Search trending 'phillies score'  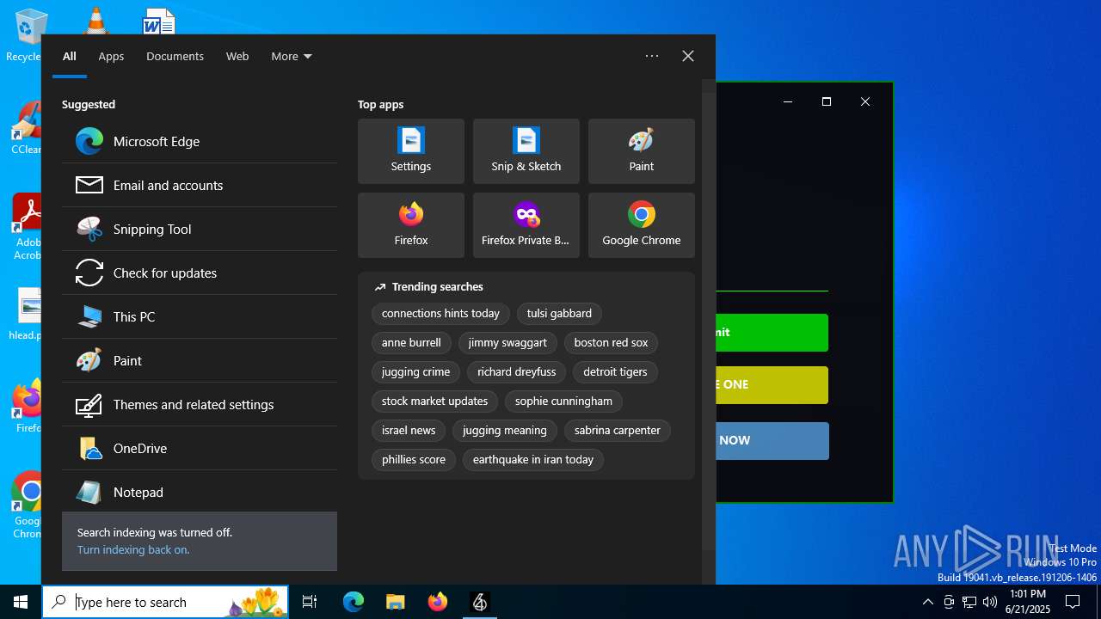click(414, 460)
